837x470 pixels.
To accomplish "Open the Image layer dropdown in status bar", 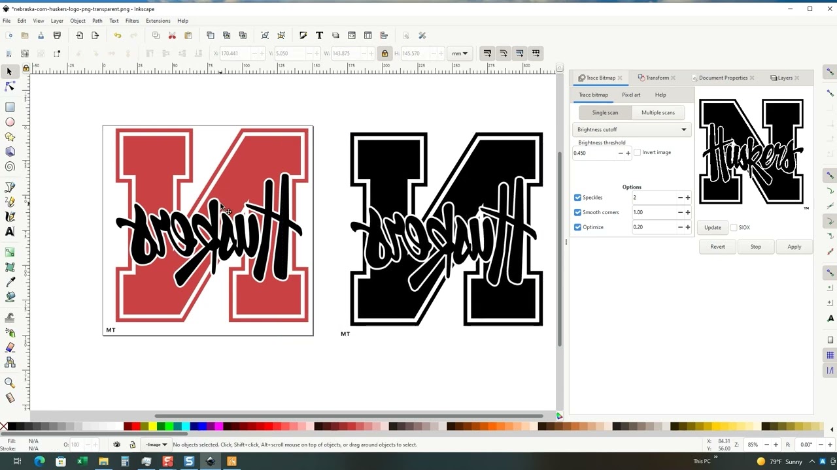I will 156,445.
